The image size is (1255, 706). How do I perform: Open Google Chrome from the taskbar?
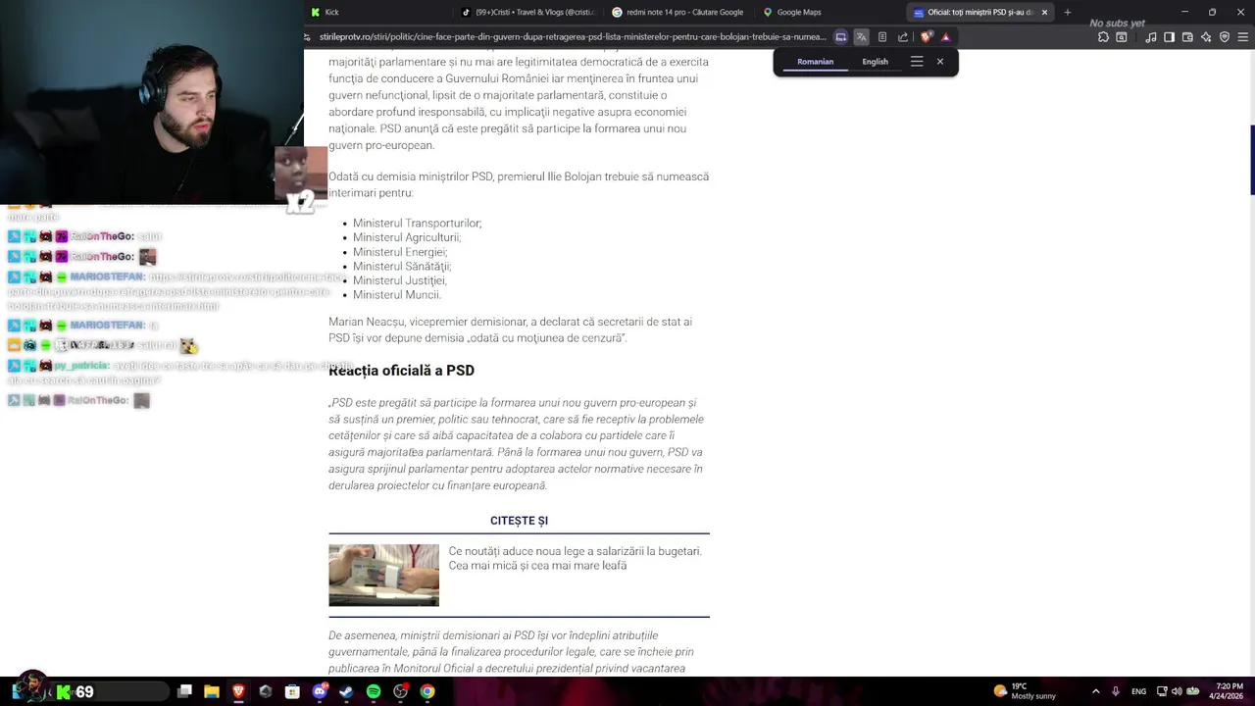(427, 691)
